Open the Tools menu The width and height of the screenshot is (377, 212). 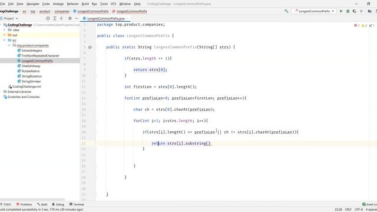point(104,4)
